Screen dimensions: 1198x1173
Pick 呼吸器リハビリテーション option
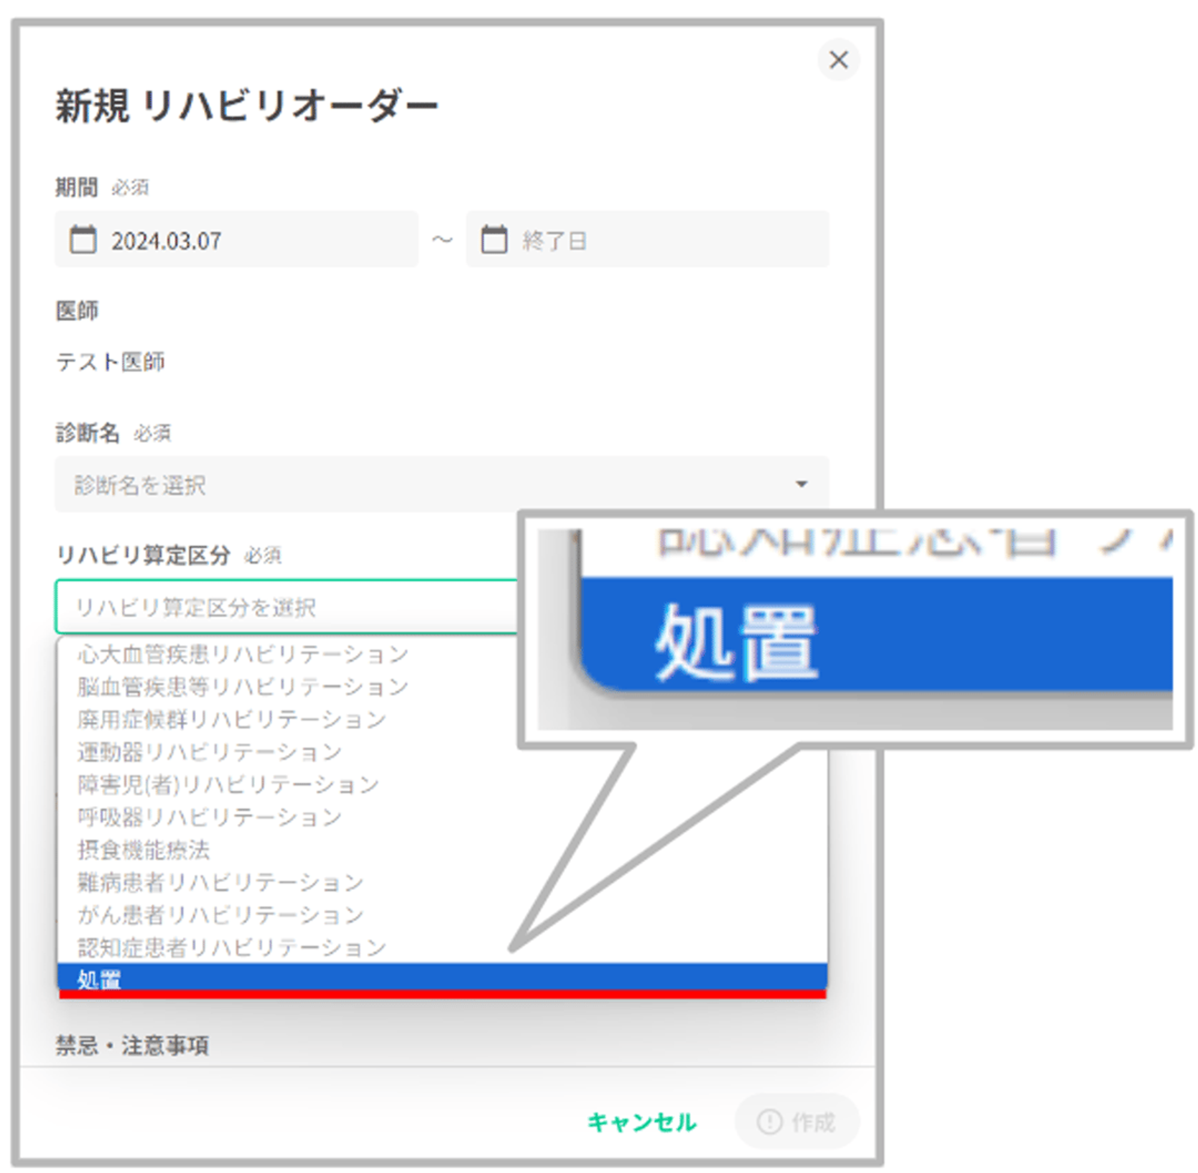pos(210,817)
